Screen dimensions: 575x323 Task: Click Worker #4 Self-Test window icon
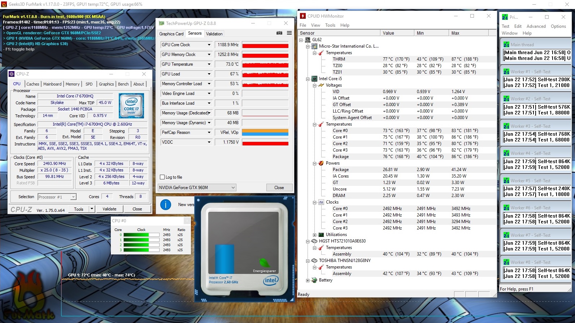[x=506, y=153]
